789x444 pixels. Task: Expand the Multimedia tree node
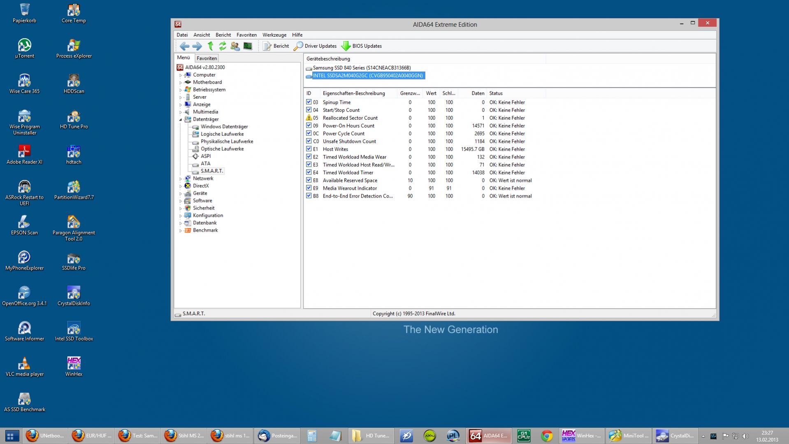[x=180, y=112]
